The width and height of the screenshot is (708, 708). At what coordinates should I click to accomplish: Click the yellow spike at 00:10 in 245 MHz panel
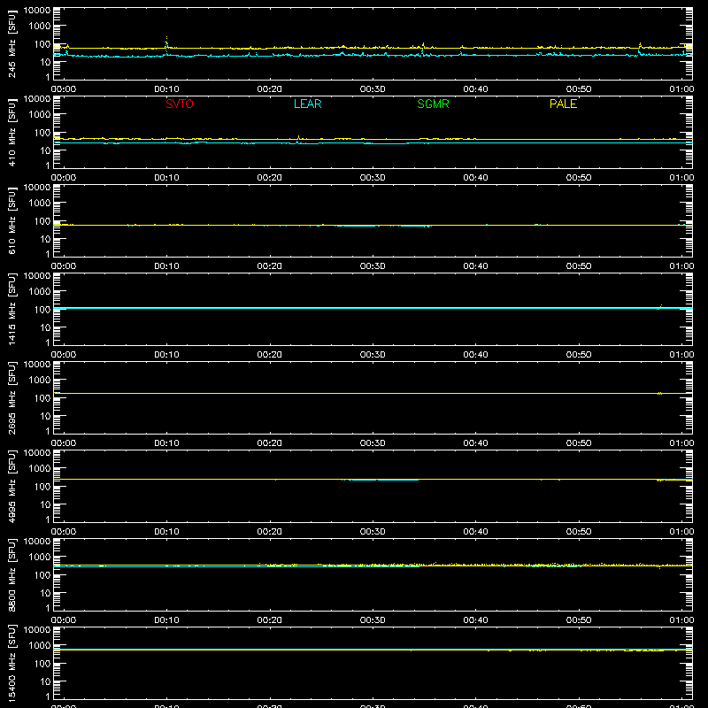[x=166, y=42]
